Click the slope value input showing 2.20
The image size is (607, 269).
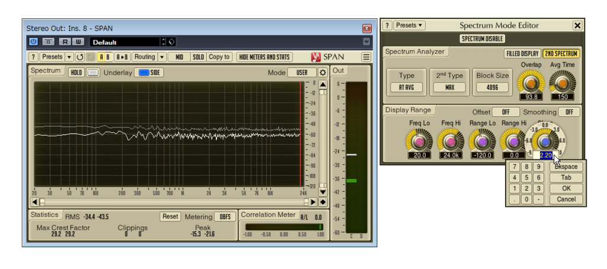(545, 156)
